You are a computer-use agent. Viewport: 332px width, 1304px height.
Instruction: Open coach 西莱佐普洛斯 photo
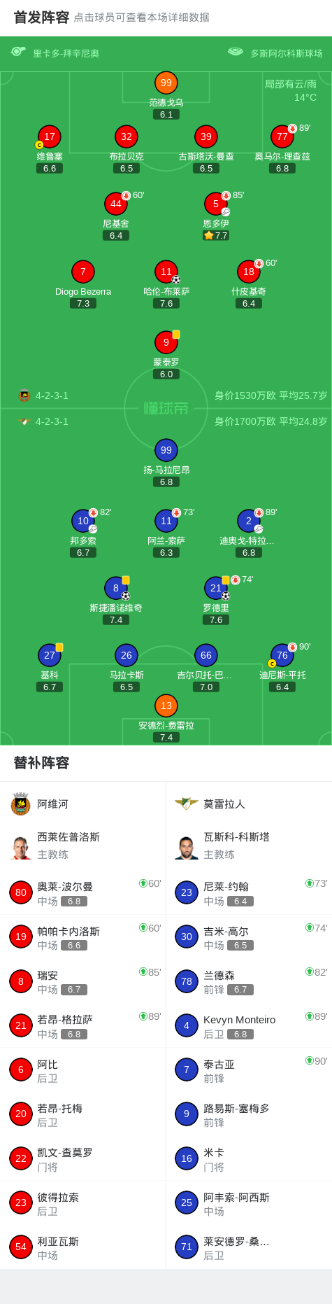pos(21,846)
